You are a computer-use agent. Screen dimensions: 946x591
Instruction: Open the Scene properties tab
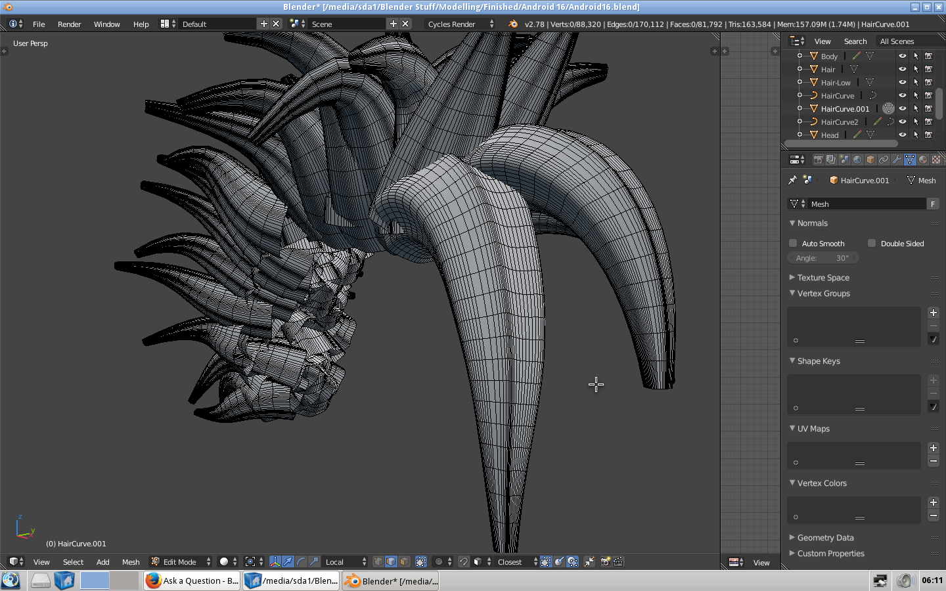coord(844,160)
